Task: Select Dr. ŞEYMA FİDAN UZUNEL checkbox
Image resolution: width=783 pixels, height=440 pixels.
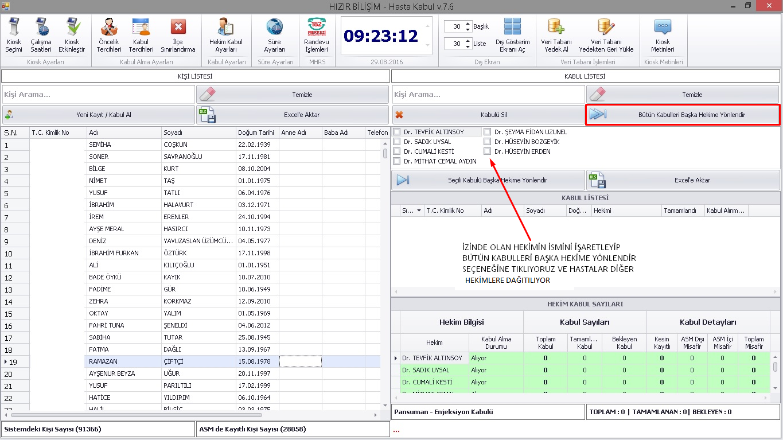Action: [x=488, y=132]
